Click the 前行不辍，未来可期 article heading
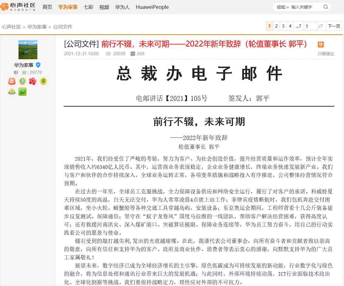This screenshot has height=286, width=344. pyautogui.click(x=199, y=122)
